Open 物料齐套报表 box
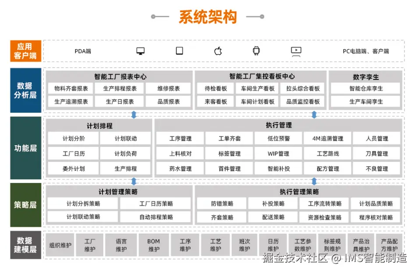415x272 pixels. click(x=71, y=89)
